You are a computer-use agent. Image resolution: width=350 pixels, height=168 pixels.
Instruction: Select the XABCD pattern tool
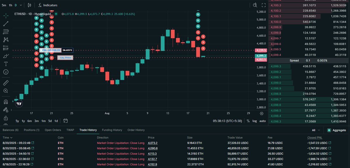pyautogui.click(x=6, y=40)
